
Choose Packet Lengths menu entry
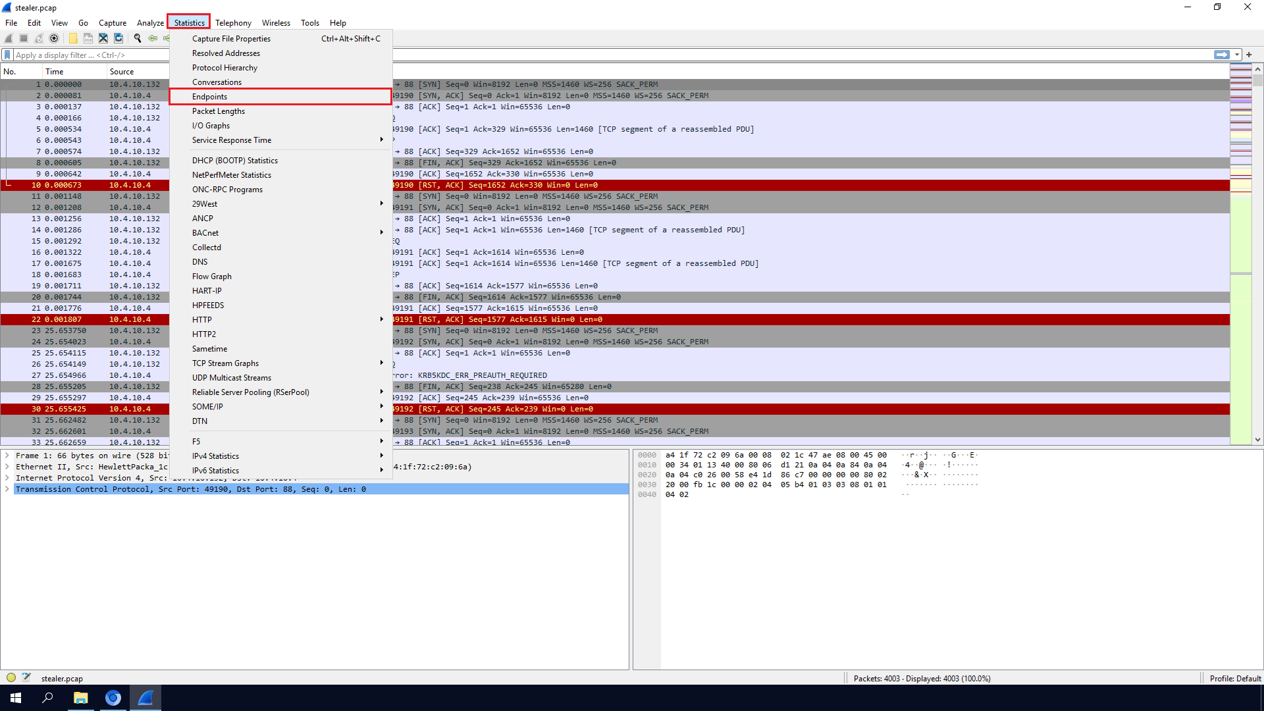point(281,111)
